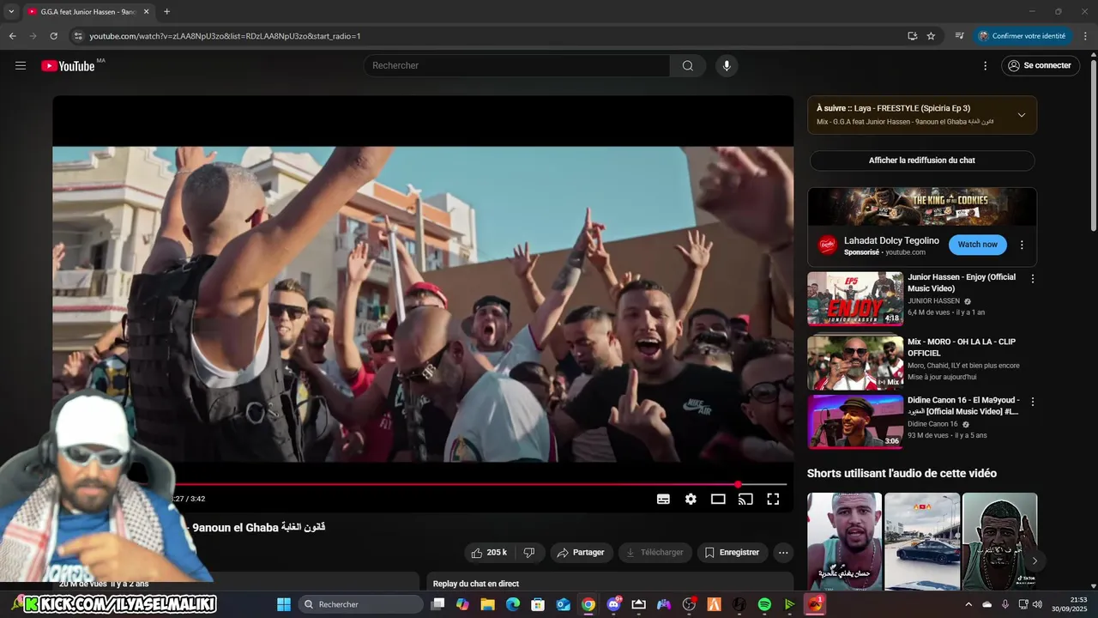The image size is (1098, 618).
Task: Start voice search with the microphone
Action: pyautogui.click(x=727, y=66)
